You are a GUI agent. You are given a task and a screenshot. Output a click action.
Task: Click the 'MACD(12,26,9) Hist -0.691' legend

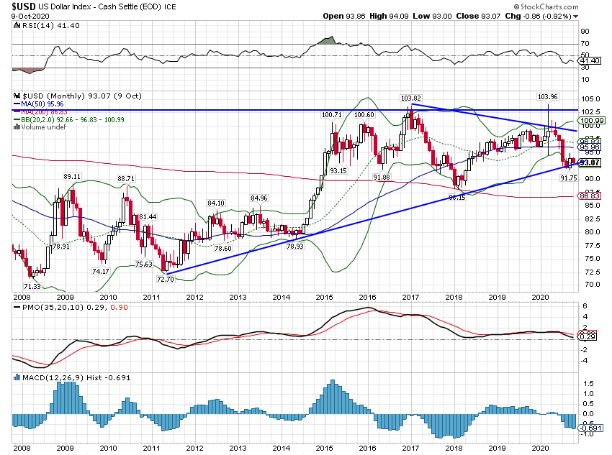point(76,377)
